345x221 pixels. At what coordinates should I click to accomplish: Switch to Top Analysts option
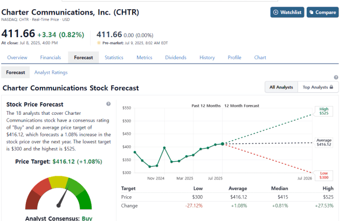pos(318,87)
